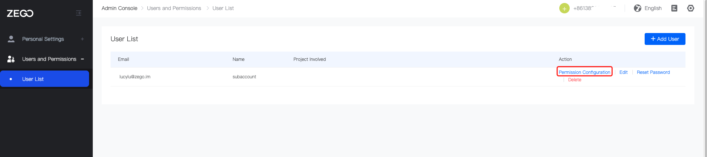The width and height of the screenshot is (707, 157).
Task: Click the globe language icon
Action: 638,8
